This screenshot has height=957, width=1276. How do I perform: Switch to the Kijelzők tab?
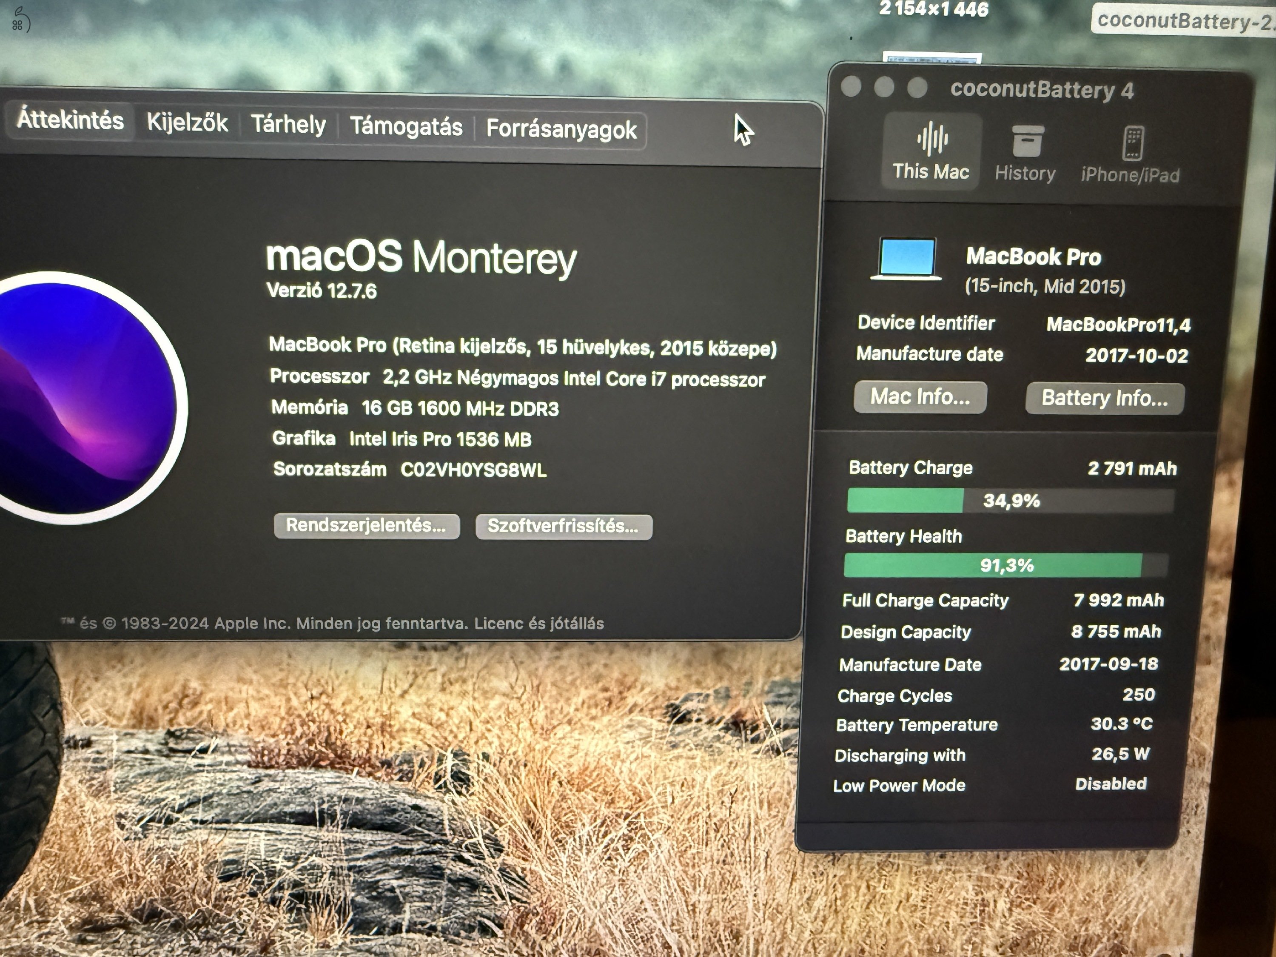(x=187, y=123)
